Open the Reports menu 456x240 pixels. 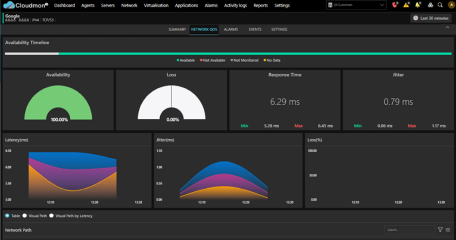261,5
